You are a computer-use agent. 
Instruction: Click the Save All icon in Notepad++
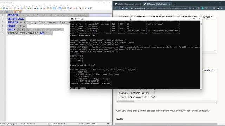[x=7, y=8]
